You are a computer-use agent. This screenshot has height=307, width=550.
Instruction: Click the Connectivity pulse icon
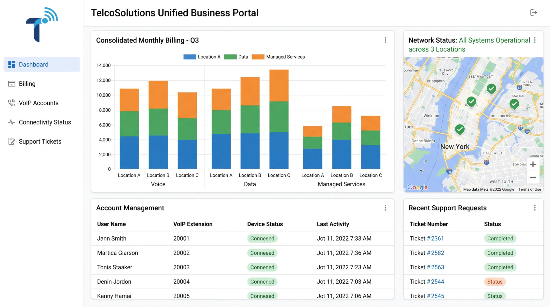[12, 122]
